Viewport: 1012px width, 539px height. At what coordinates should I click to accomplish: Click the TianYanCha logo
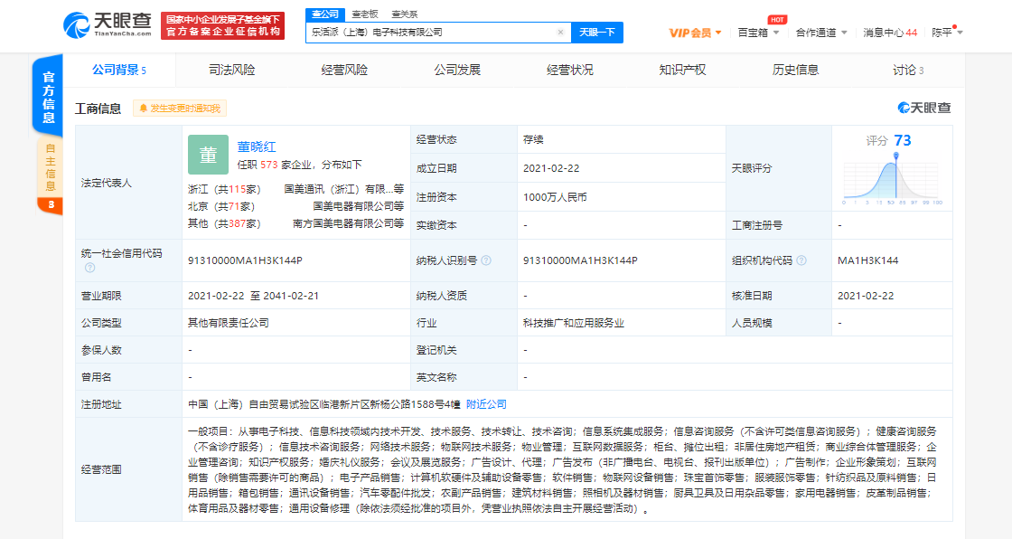pos(108,25)
